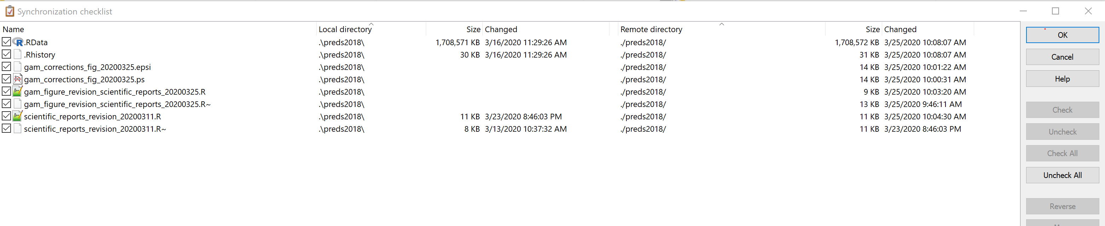Select the gam_figure_revision_scientific_reports_20200325.R~ file row

click(x=117, y=105)
